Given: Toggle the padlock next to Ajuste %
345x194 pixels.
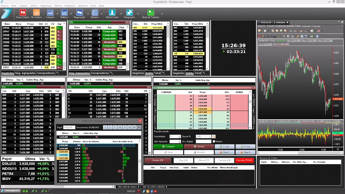Looking at the screenshot, I should (x=214, y=137).
